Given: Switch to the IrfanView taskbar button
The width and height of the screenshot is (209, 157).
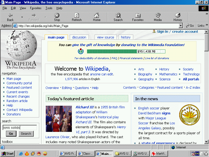Looking at the screenshot, I should (159, 154).
